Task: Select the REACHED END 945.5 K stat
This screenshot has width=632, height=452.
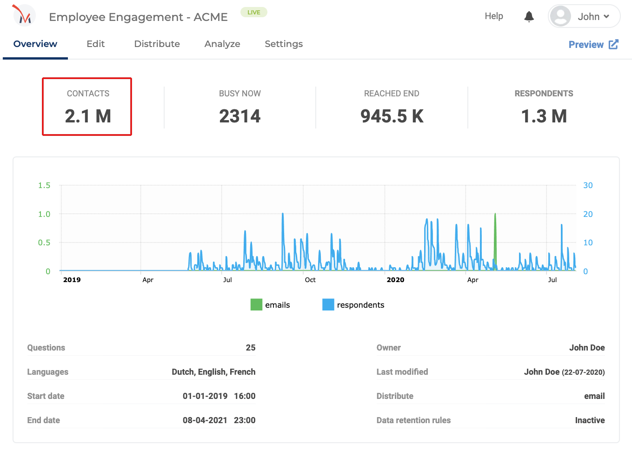Action: (x=392, y=107)
